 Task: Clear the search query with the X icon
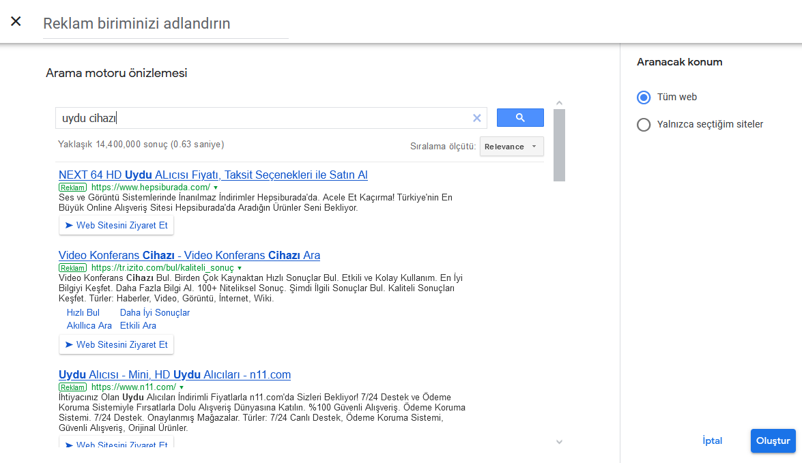pos(476,118)
